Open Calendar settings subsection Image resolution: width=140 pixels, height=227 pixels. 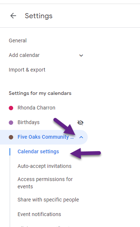(x=38, y=151)
